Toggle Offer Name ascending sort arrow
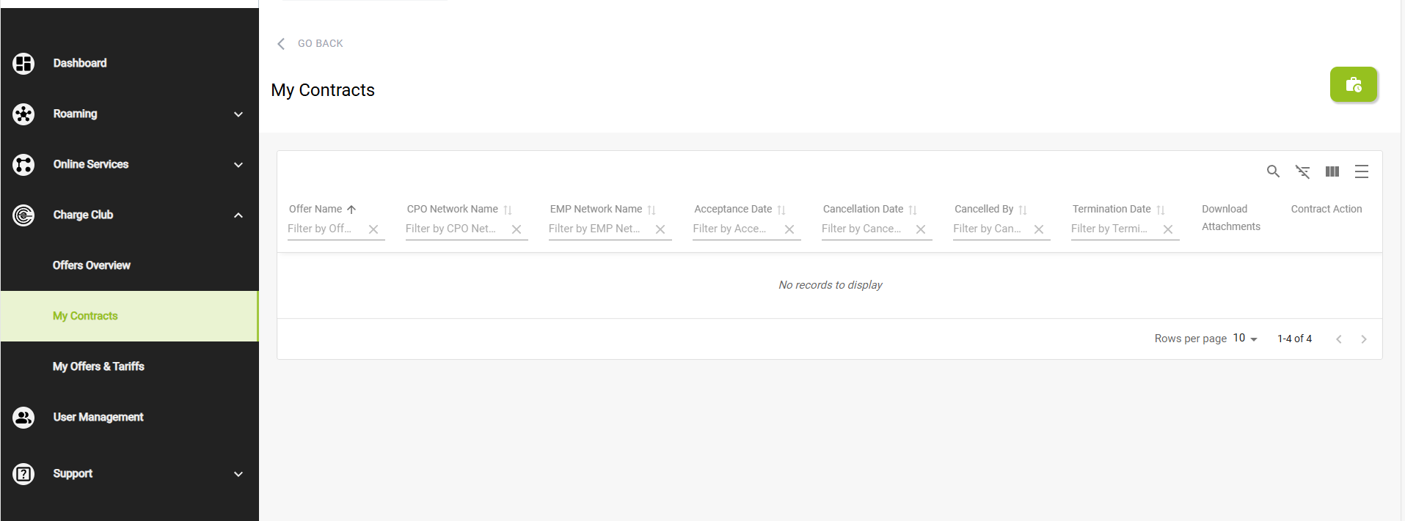 click(x=351, y=210)
